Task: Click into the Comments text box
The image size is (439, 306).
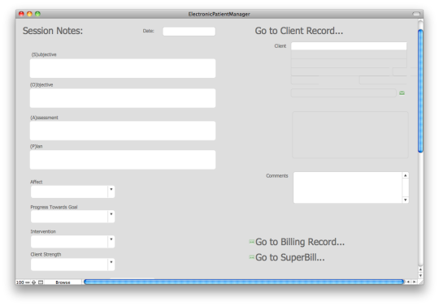Action: [x=347, y=187]
